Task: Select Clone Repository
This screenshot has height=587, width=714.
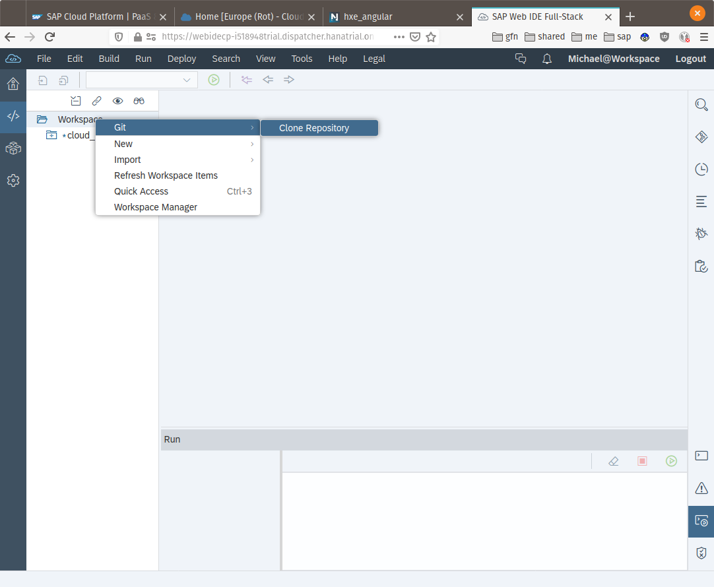Action: pyautogui.click(x=319, y=129)
